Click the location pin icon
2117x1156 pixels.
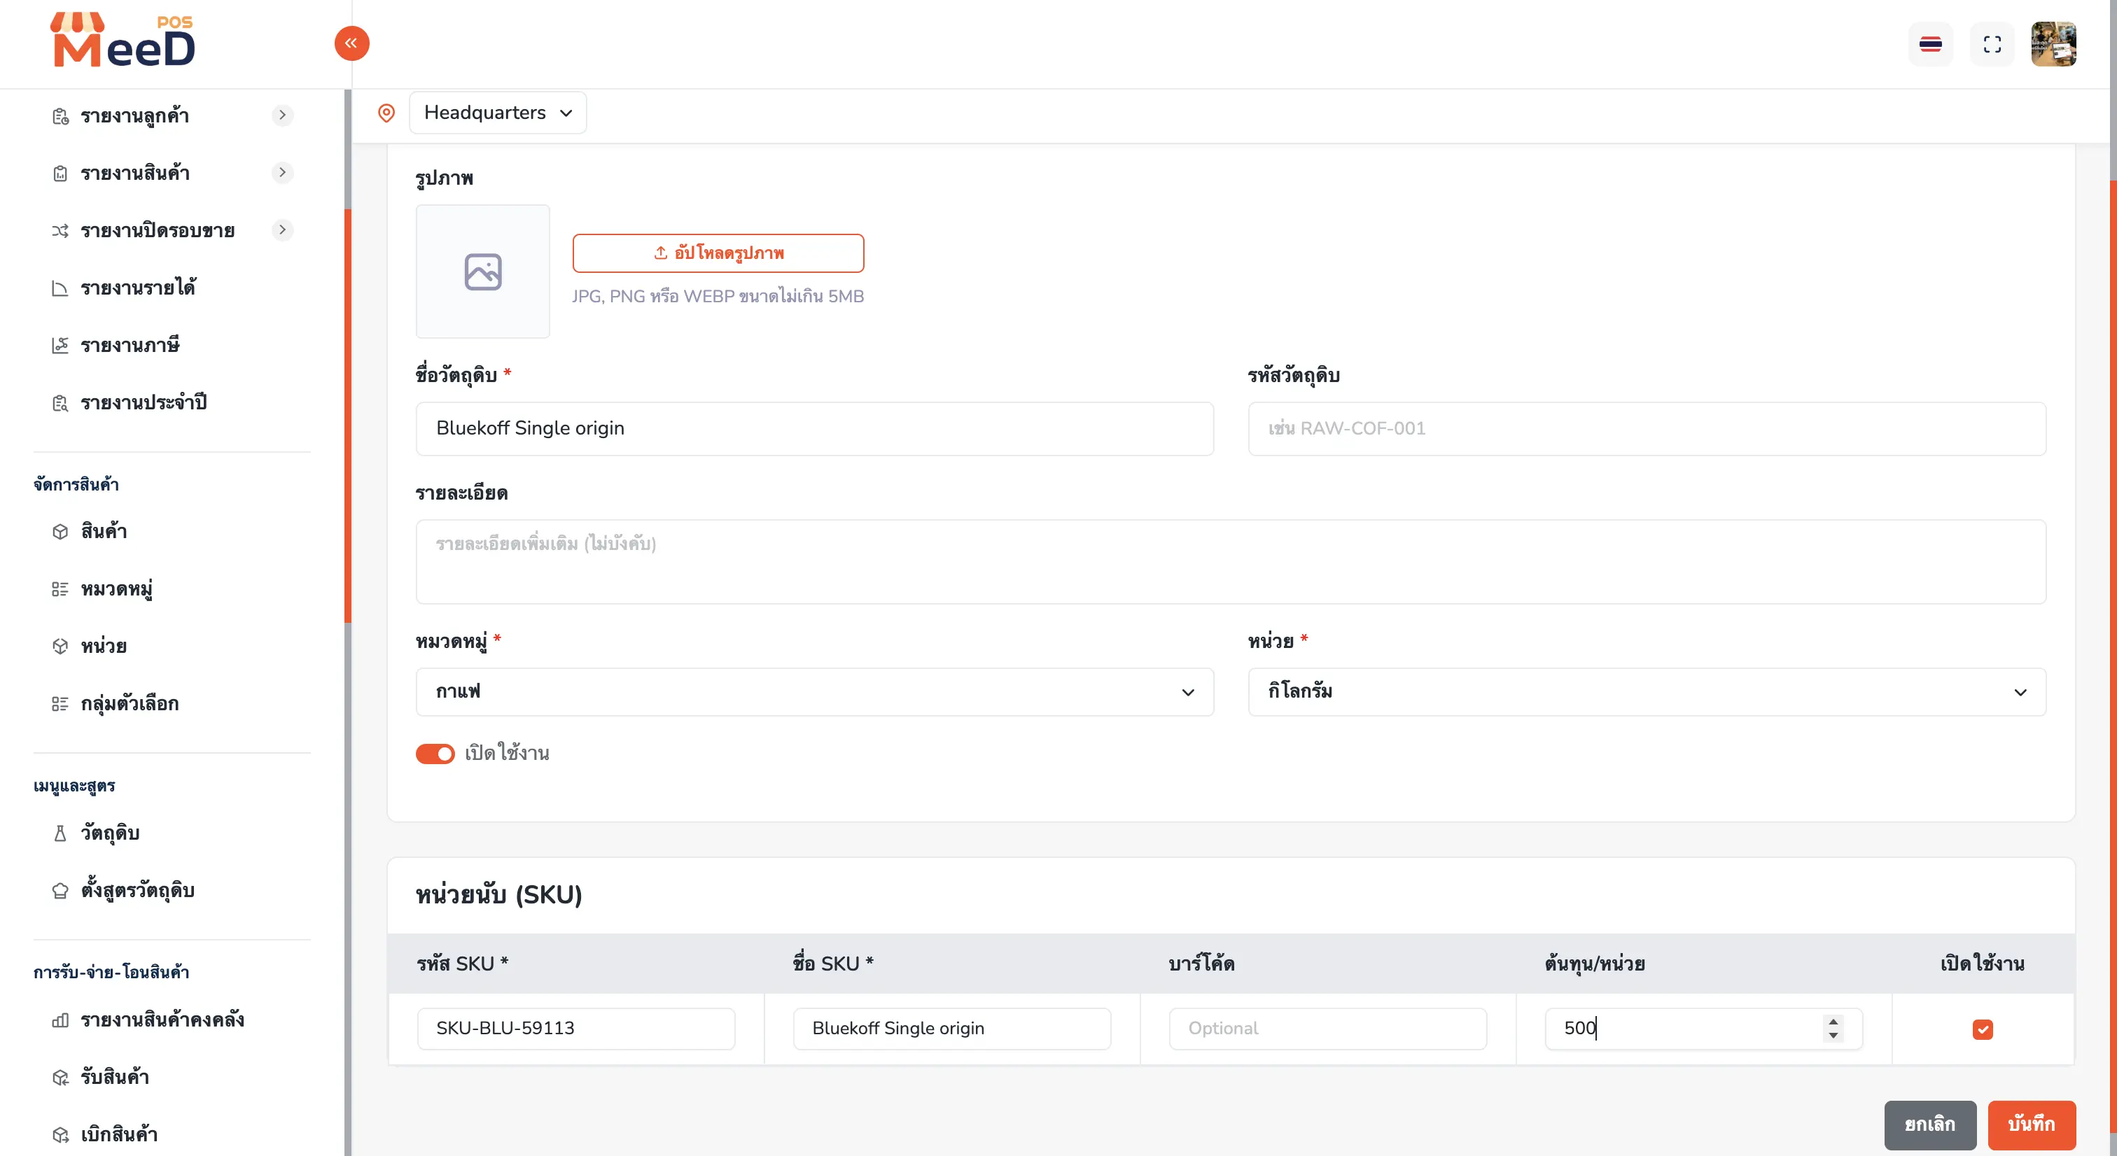pos(386,113)
